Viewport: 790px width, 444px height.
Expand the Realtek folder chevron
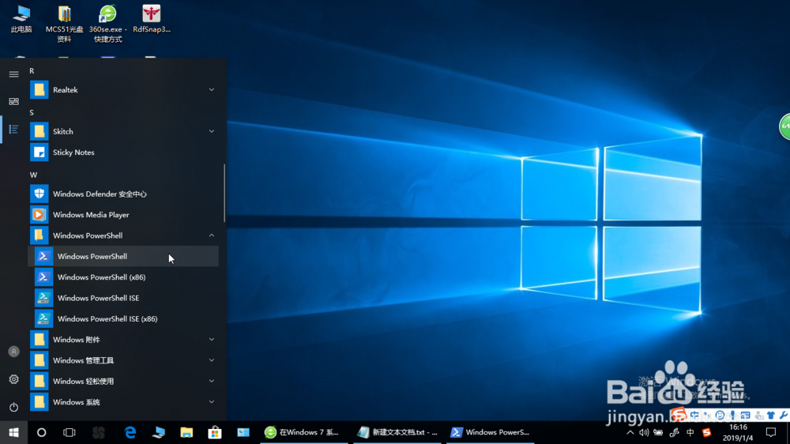212,90
